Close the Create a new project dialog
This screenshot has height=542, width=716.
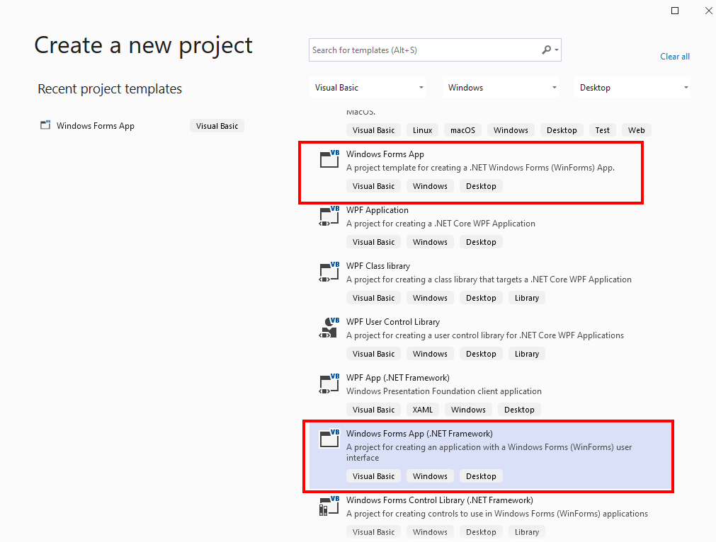pos(708,11)
